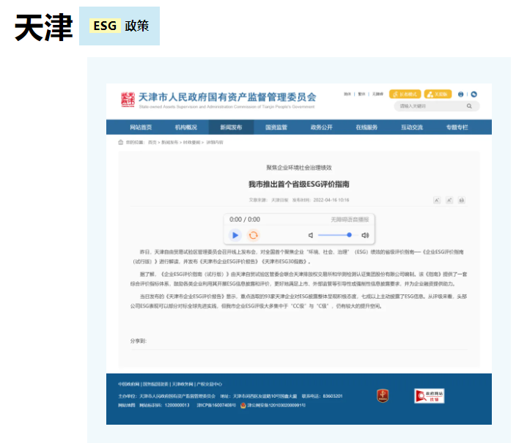Image resolution: width=527 pixels, height=443 pixels.
Task: Switch site to 简体 Chinese
Action: click(347, 94)
